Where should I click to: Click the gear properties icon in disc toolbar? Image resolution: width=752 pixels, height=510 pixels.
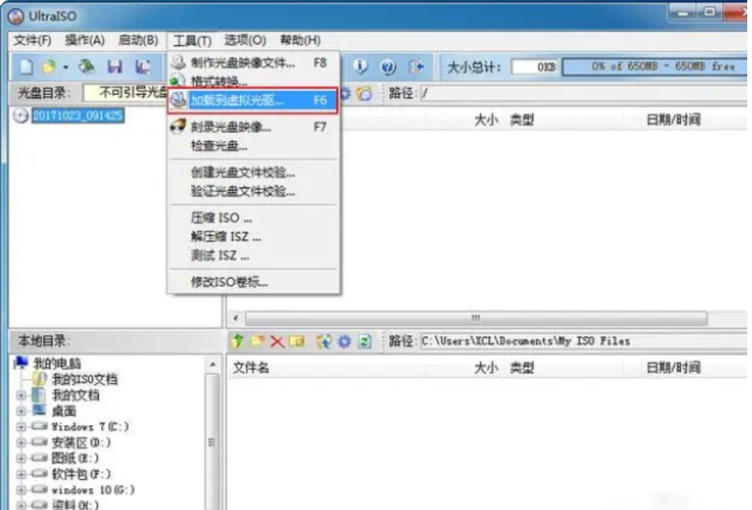[345, 93]
